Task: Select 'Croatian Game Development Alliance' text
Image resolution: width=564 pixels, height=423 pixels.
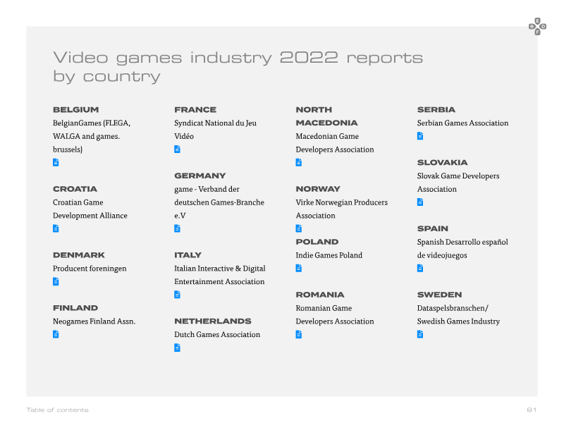Action: [90, 209]
